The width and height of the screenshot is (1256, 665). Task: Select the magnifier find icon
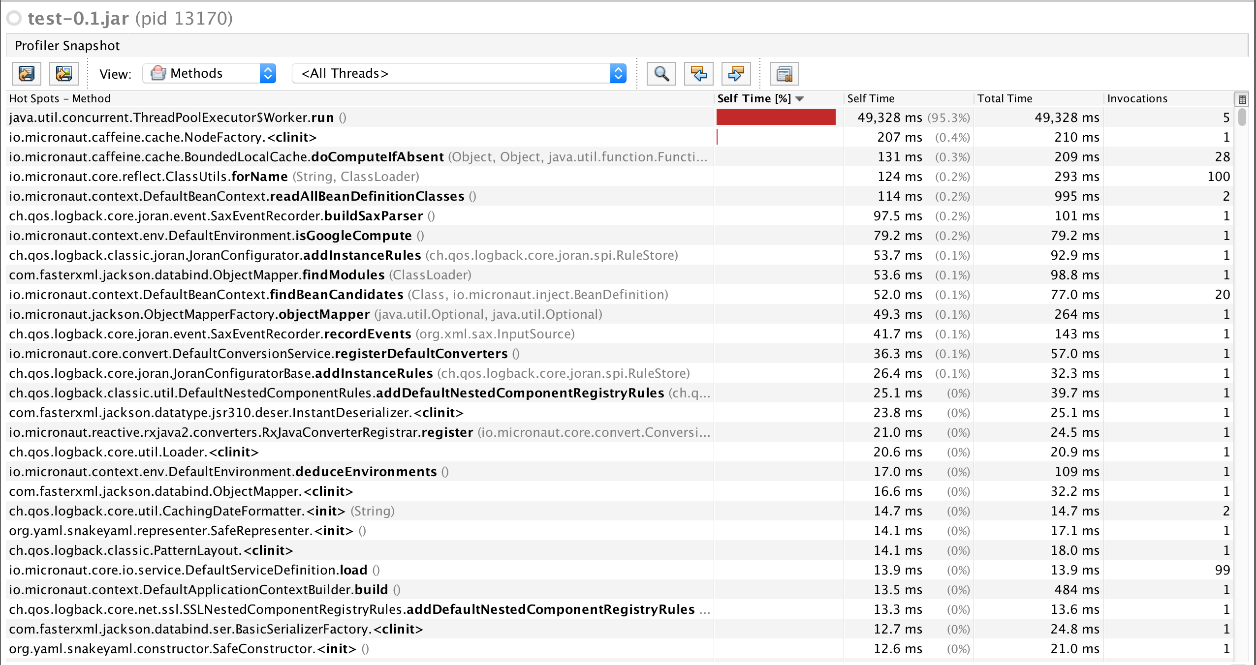(x=660, y=74)
